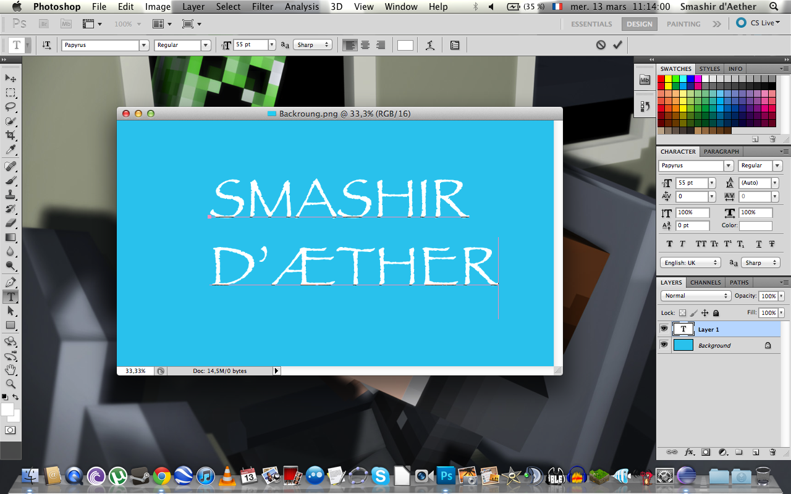
Task: Click the Essentials workspace button
Action: 591,24
